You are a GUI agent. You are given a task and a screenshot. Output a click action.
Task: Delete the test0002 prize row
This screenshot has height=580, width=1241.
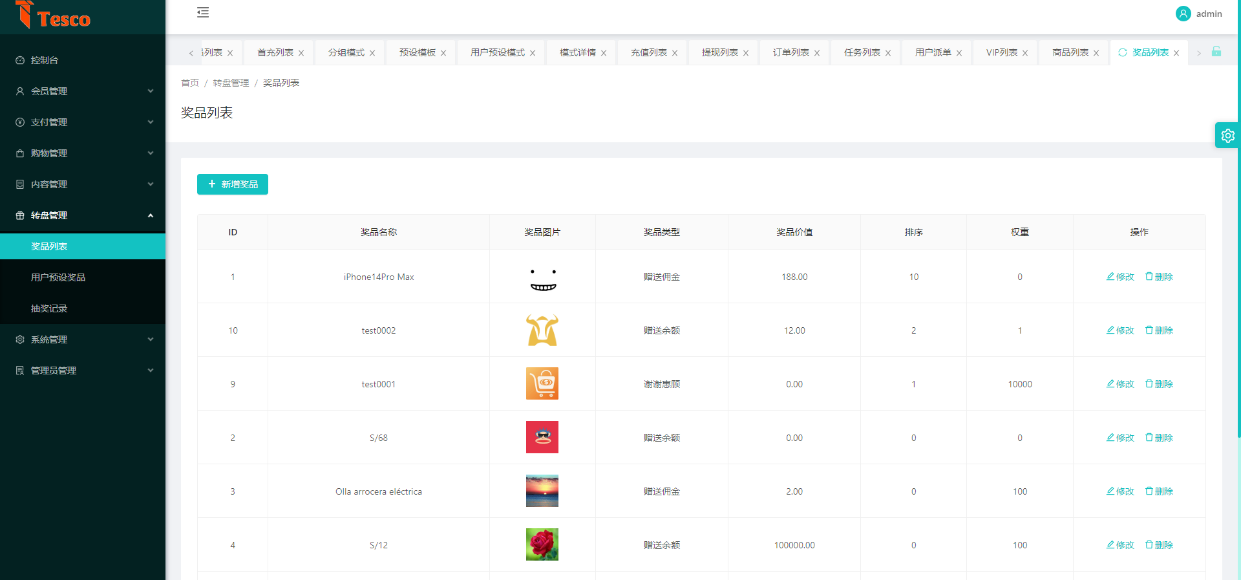tap(1159, 330)
